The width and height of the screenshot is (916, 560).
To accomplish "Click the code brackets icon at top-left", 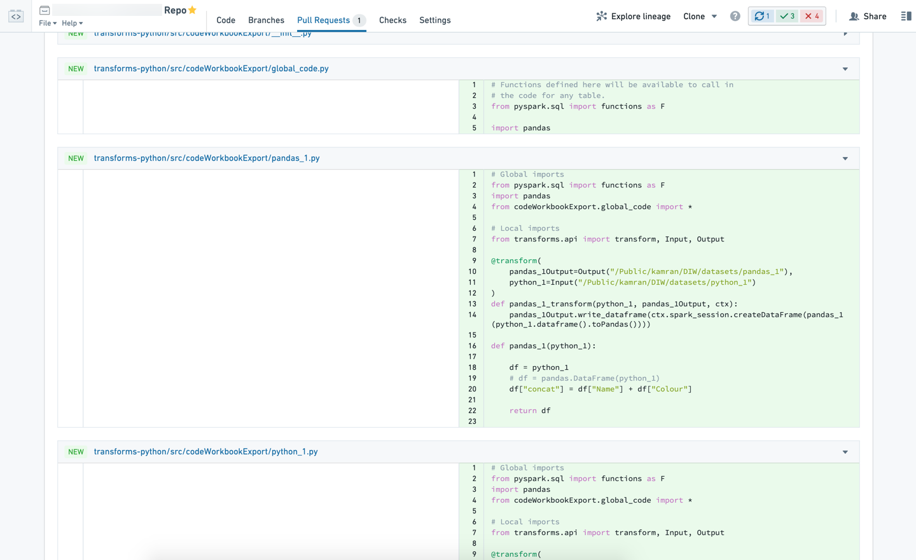I will tap(16, 16).
